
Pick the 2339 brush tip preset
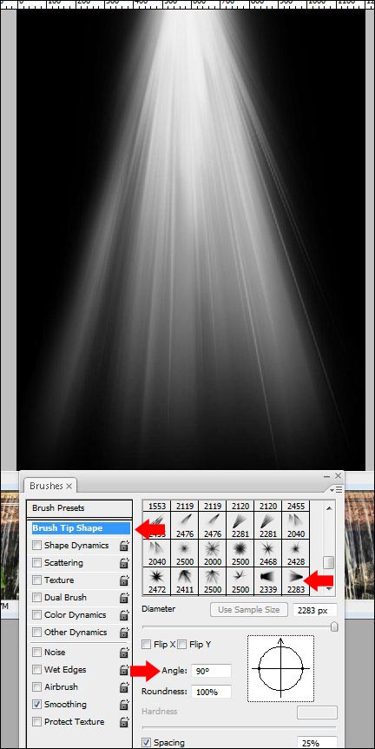(268, 581)
